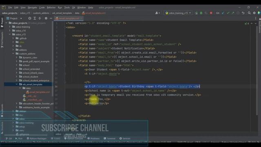Open the Navigate menu
The width and height of the screenshot is (261, 147).
coord(32,7)
